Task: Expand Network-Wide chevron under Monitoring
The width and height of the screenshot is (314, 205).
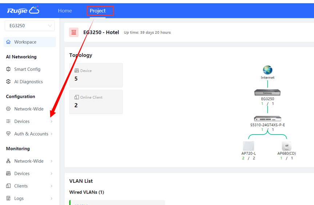Action: [51, 161]
